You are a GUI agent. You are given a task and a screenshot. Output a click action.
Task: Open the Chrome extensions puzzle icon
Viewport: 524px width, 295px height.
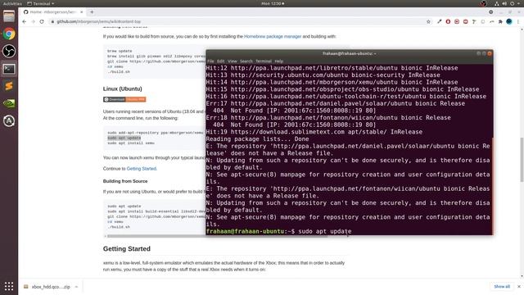point(500,21)
